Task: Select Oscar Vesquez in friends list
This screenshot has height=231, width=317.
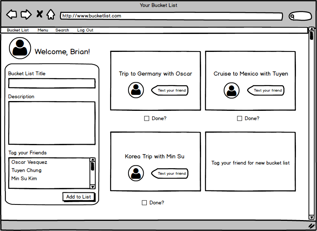Action: pos(29,162)
